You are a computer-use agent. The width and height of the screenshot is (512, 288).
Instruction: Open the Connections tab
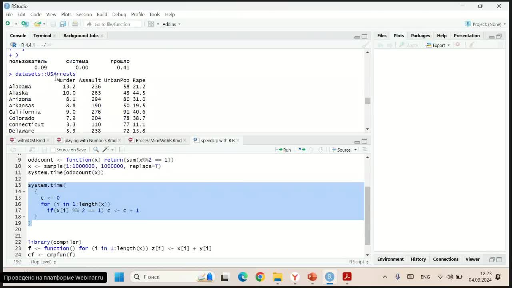click(x=446, y=259)
